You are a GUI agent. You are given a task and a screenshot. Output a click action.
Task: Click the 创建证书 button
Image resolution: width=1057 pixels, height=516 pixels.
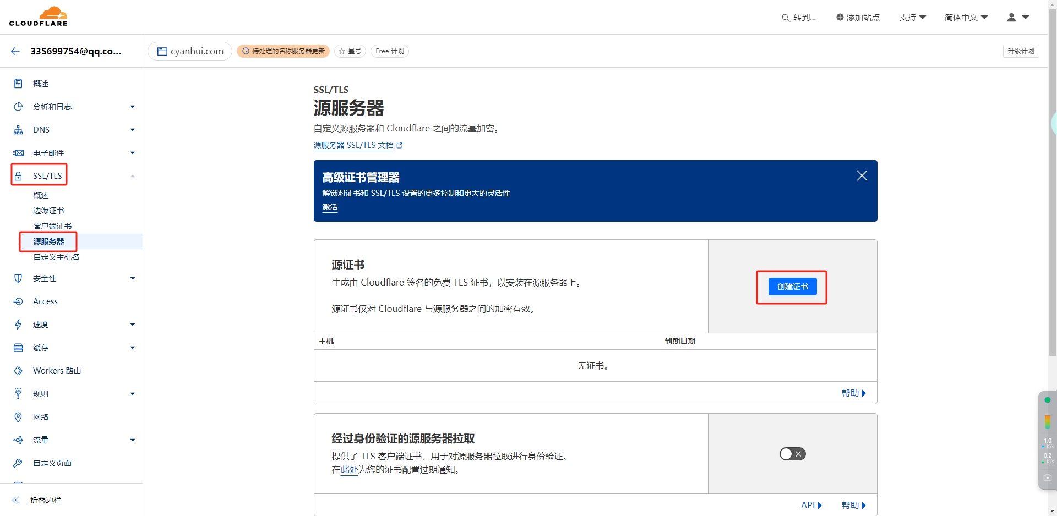(x=793, y=287)
